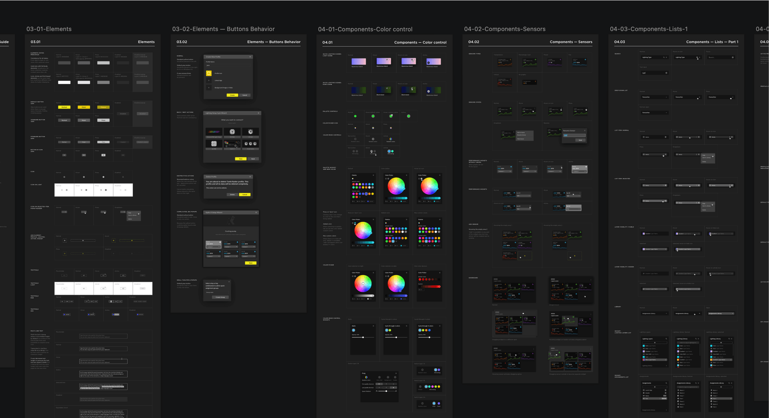Image resolution: width=769 pixels, height=418 pixels.
Task: Collapse the open Favourites dropdown
Action: coord(654,113)
